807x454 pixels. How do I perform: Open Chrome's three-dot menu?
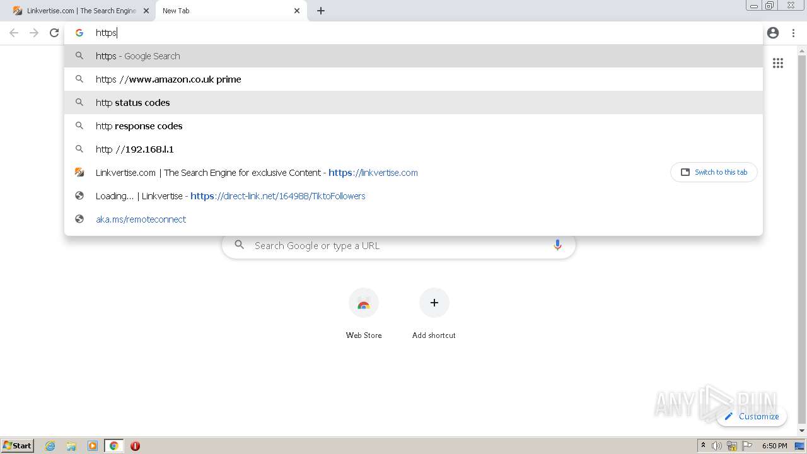(x=793, y=33)
